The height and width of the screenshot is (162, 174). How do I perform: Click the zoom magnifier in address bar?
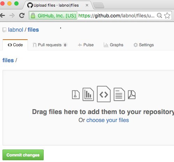(159, 16)
